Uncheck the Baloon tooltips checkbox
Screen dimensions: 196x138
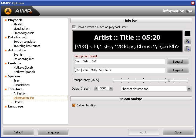coord(74,105)
